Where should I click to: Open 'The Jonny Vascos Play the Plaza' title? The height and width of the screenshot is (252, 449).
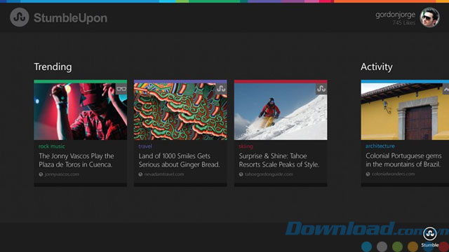pyautogui.click(x=76, y=160)
